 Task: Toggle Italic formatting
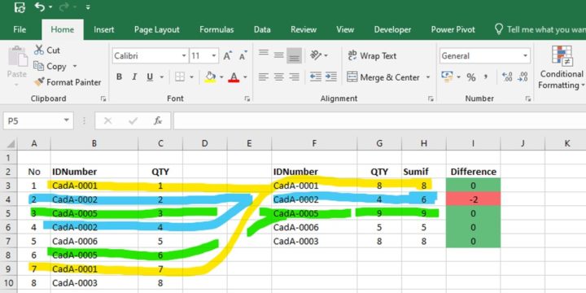click(134, 77)
